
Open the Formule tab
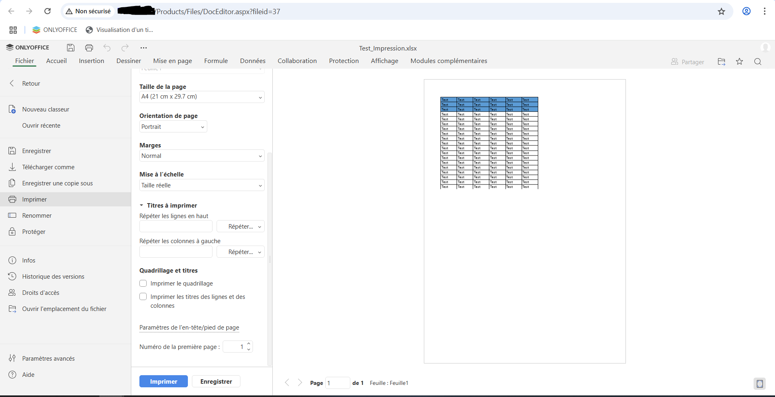pyautogui.click(x=216, y=61)
